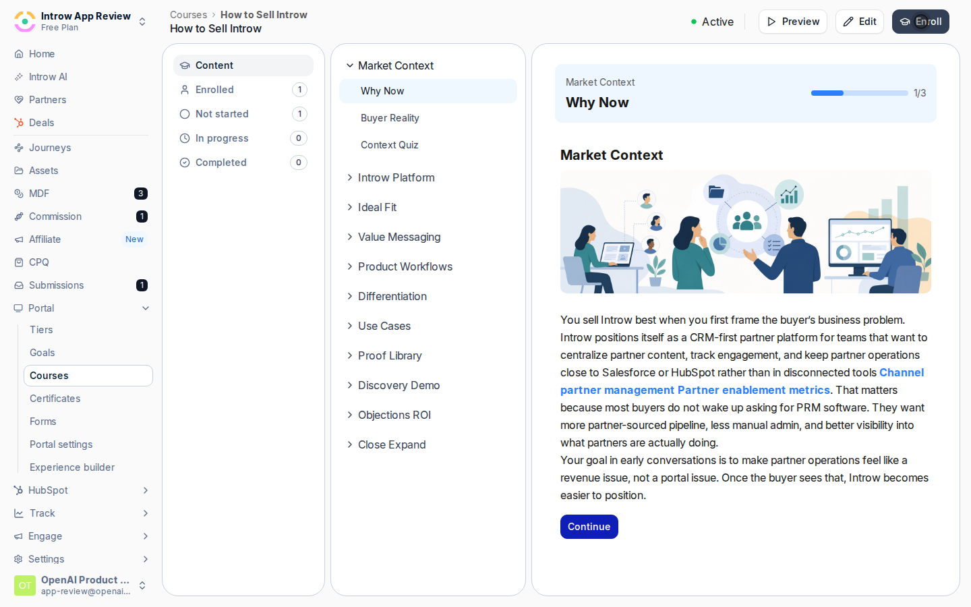This screenshot has height=607, width=971.
Task: Click the Assets folder icon
Action: pyautogui.click(x=19, y=171)
